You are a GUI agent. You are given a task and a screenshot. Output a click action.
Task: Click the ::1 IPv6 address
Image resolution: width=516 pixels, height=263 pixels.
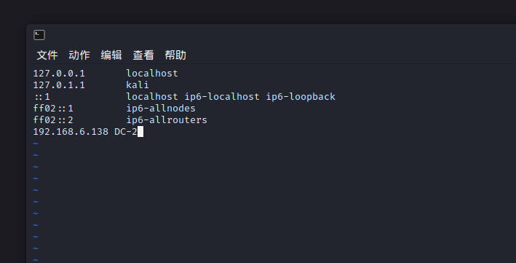pos(41,97)
